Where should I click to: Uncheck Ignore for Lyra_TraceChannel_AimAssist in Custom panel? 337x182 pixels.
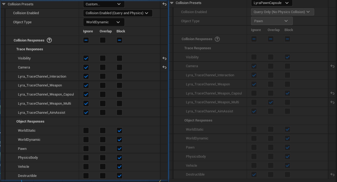86,112
